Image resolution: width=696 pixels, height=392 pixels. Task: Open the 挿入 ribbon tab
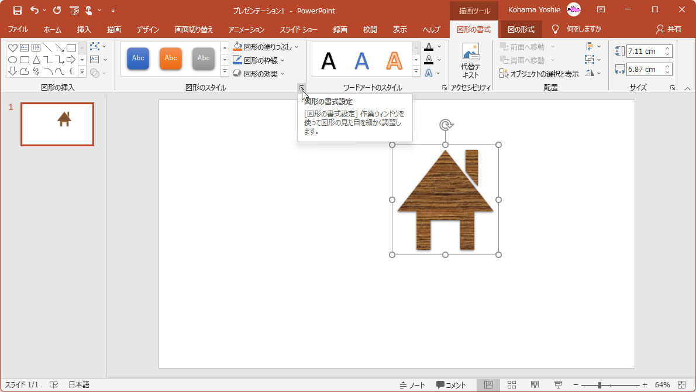tap(84, 29)
